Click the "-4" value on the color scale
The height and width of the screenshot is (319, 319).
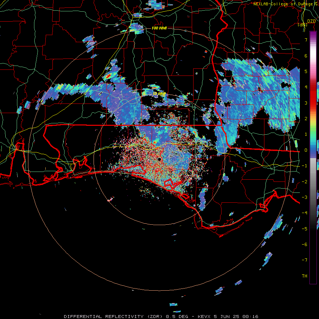click(304, 213)
